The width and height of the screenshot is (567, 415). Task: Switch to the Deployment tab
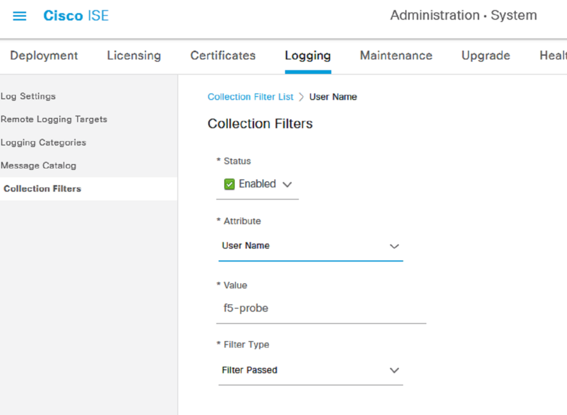click(x=44, y=56)
